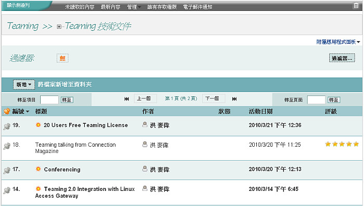Click 顯示側邊列 tab

tap(18, 5)
